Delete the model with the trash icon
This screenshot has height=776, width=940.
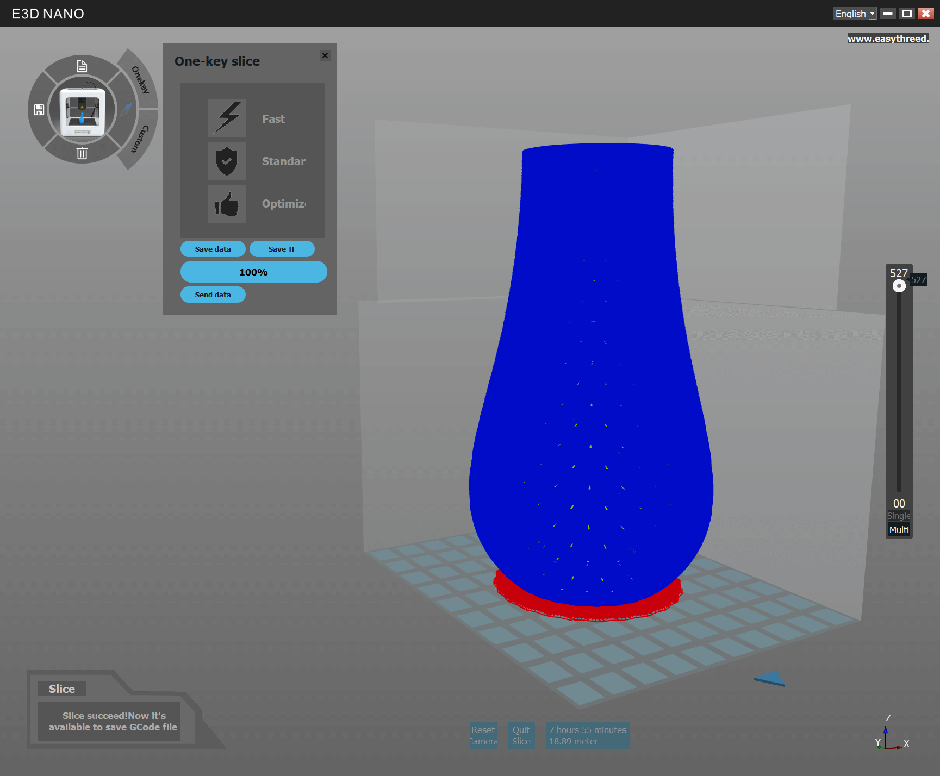click(x=82, y=153)
